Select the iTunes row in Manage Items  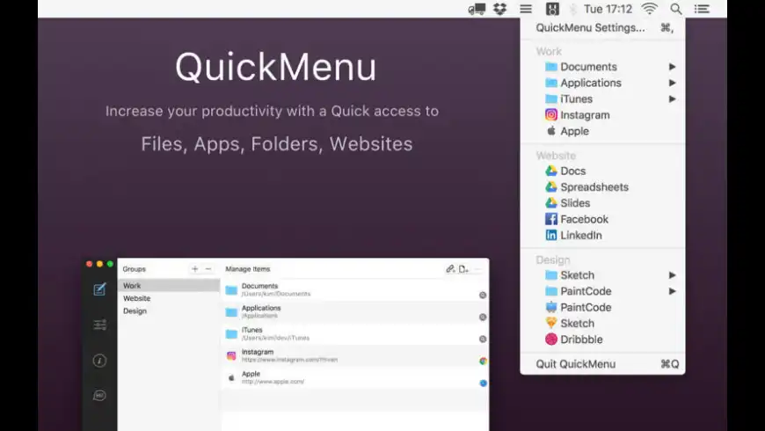click(x=355, y=334)
